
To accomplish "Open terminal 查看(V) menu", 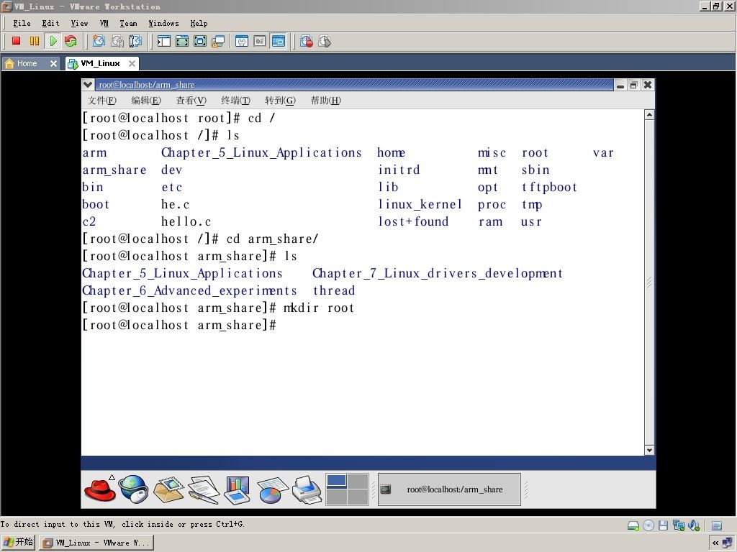I will click(x=191, y=101).
